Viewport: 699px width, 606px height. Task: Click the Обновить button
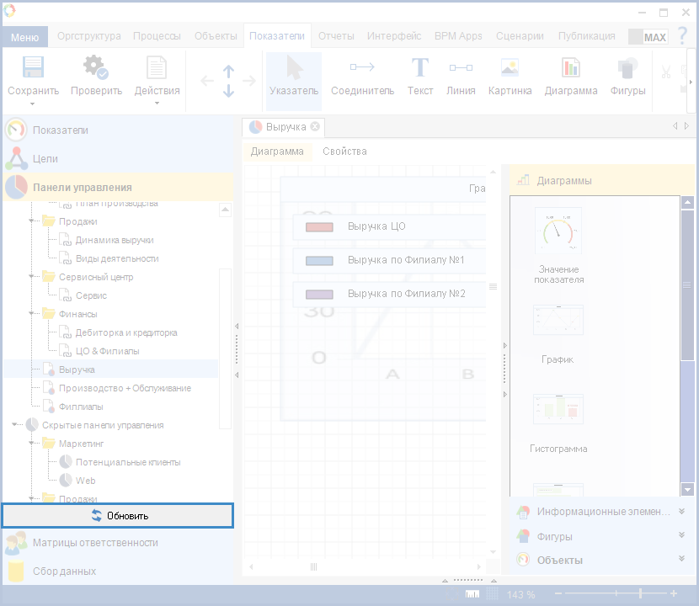pyautogui.click(x=118, y=516)
